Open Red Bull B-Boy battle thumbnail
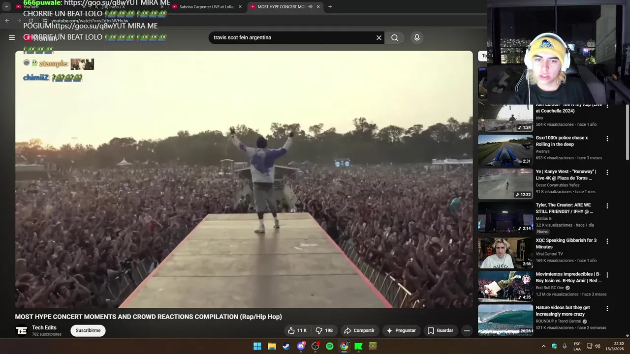This screenshot has height=354, width=630. [x=505, y=286]
